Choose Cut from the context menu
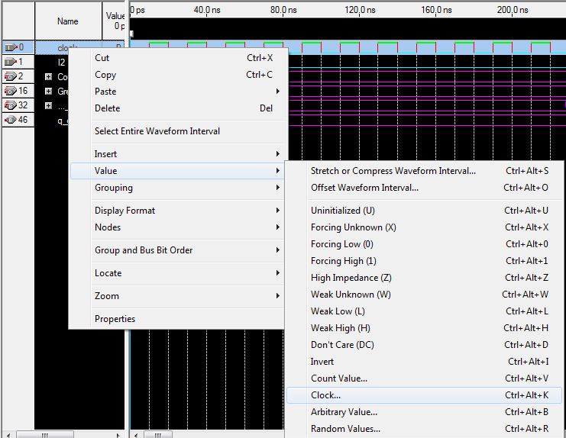The height and width of the screenshot is (438, 566). [102, 58]
